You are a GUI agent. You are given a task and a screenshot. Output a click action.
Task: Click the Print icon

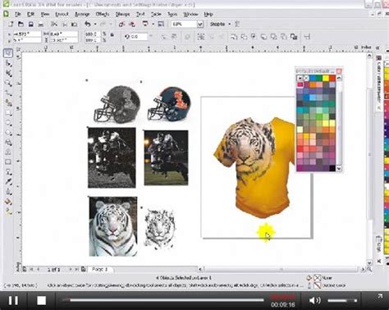click(x=40, y=25)
